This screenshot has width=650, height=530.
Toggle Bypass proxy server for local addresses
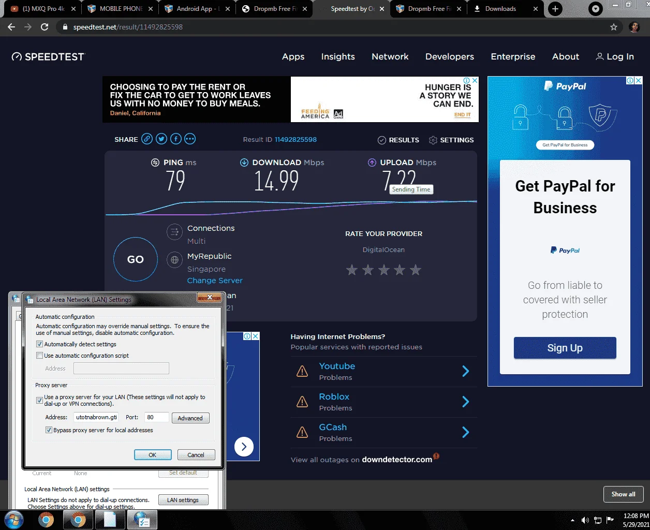pos(49,430)
